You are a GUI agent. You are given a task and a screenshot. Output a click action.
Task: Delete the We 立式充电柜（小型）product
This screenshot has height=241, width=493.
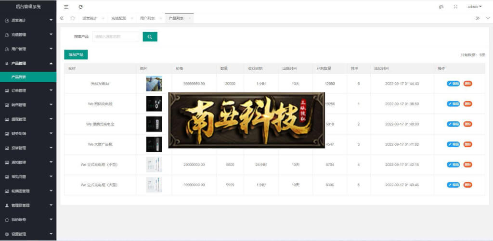468,165
